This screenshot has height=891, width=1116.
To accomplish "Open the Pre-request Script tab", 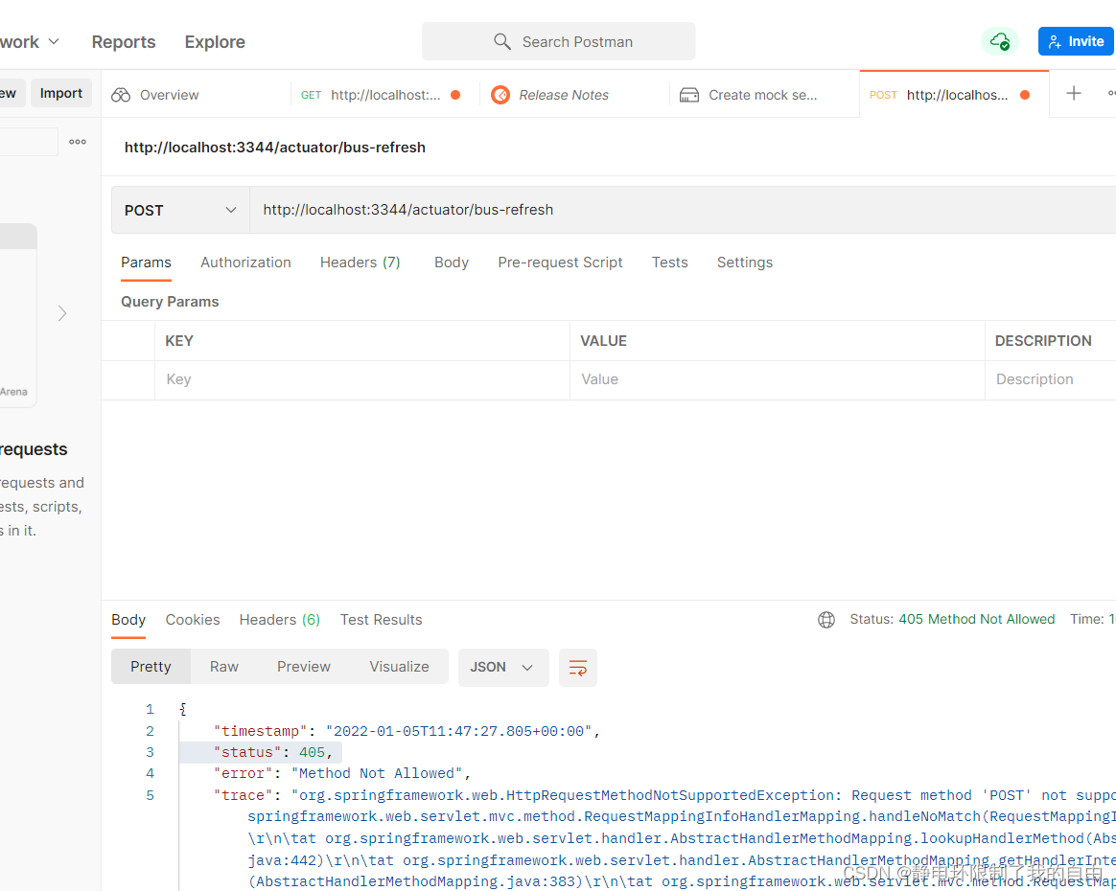I will coord(560,263).
